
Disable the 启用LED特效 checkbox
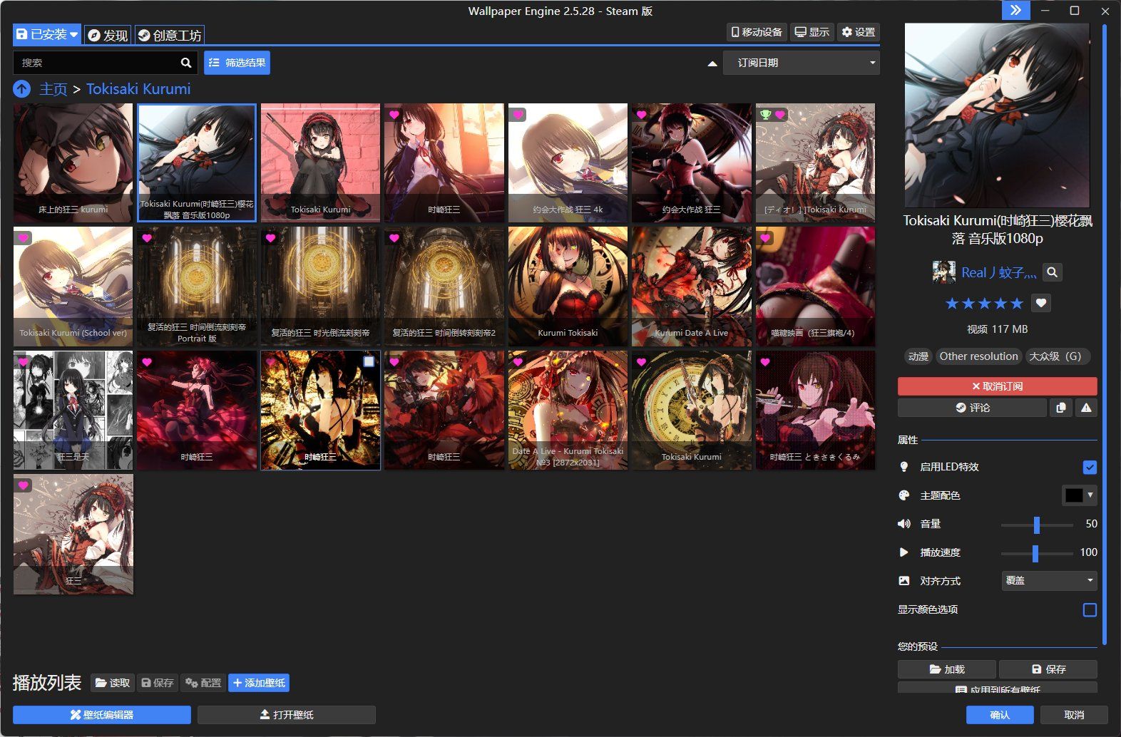tap(1090, 468)
